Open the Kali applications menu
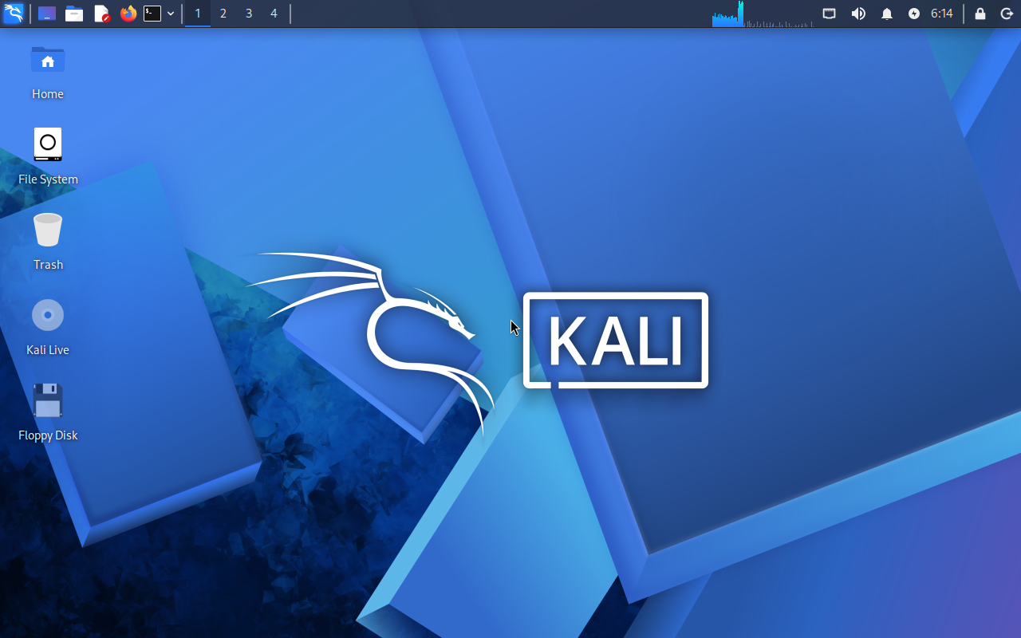Image resolution: width=1021 pixels, height=638 pixels. pos(14,14)
